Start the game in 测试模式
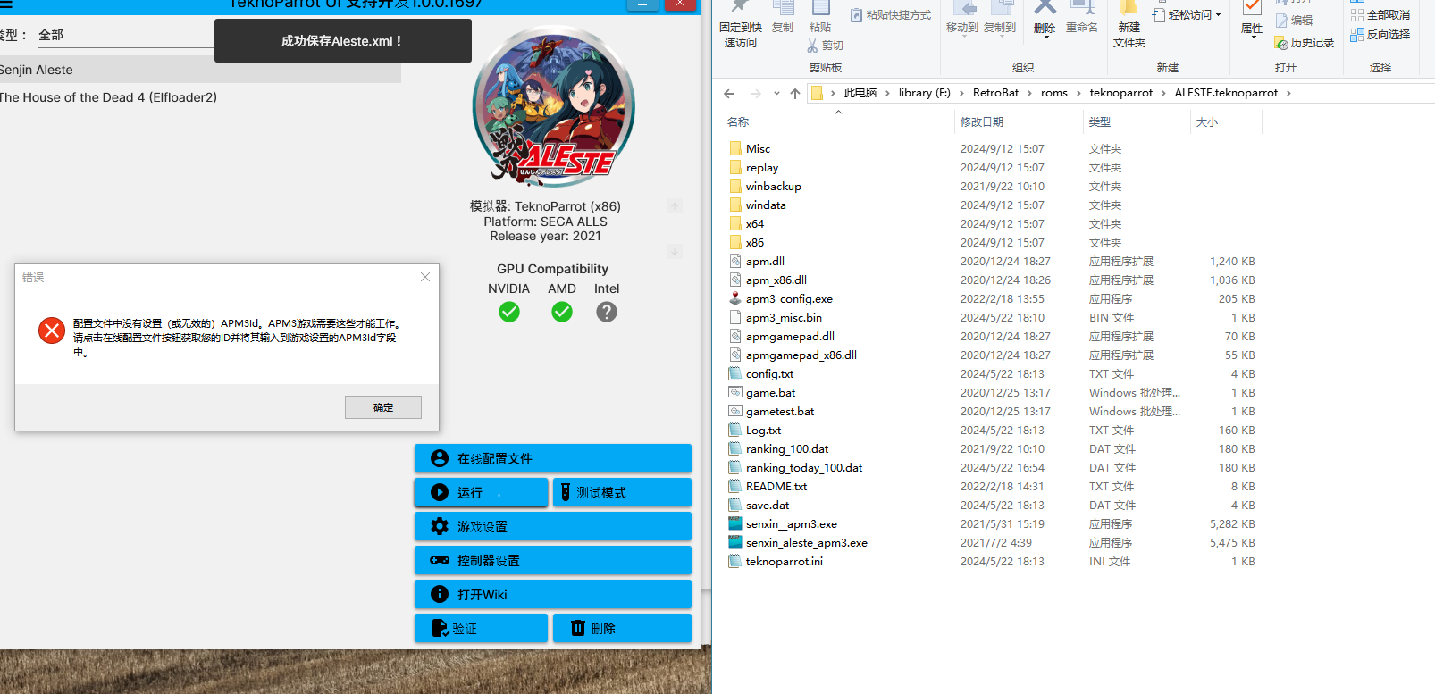Screen dimensions: 1435x694 pos(622,492)
